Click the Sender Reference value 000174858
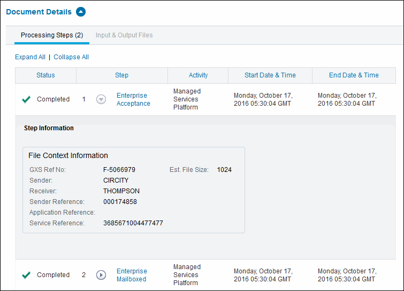 (x=120, y=202)
